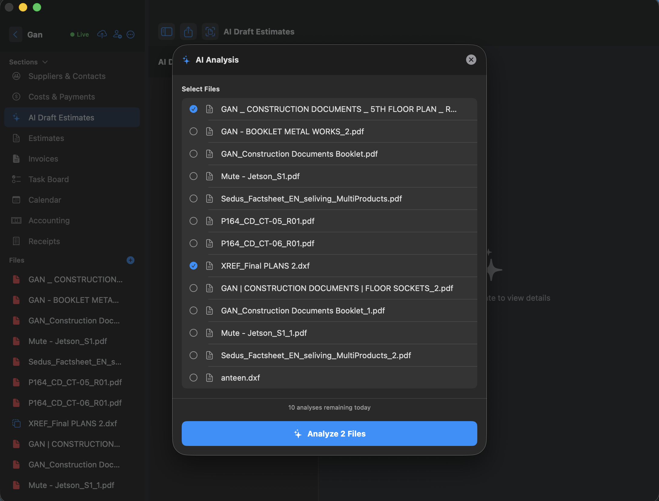The width and height of the screenshot is (659, 501).
Task: Uncheck the GAN 5TH FLOOR PLAN file
Action: click(x=194, y=109)
